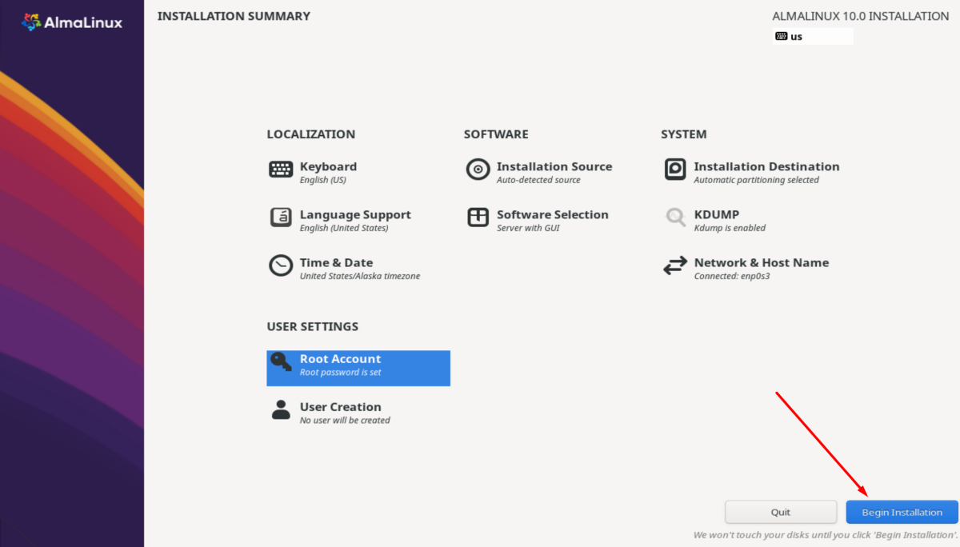Open the Network & Host Name label

tap(761, 262)
